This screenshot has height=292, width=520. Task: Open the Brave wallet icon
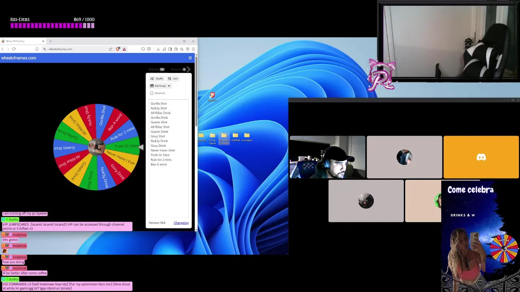click(x=175, y=49)
